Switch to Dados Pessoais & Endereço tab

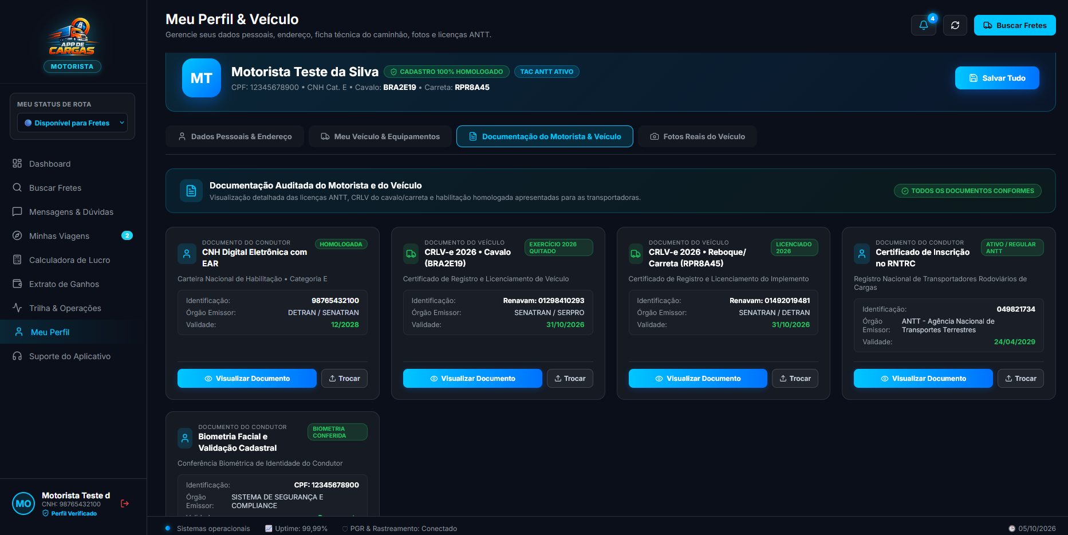[235, 136]
